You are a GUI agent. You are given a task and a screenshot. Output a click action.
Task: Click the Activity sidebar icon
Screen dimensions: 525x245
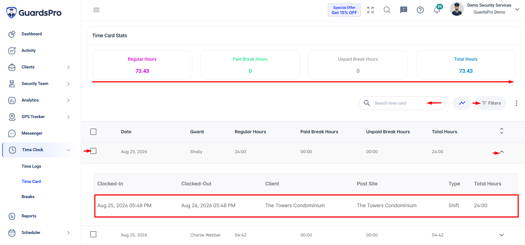click(12, 50)
